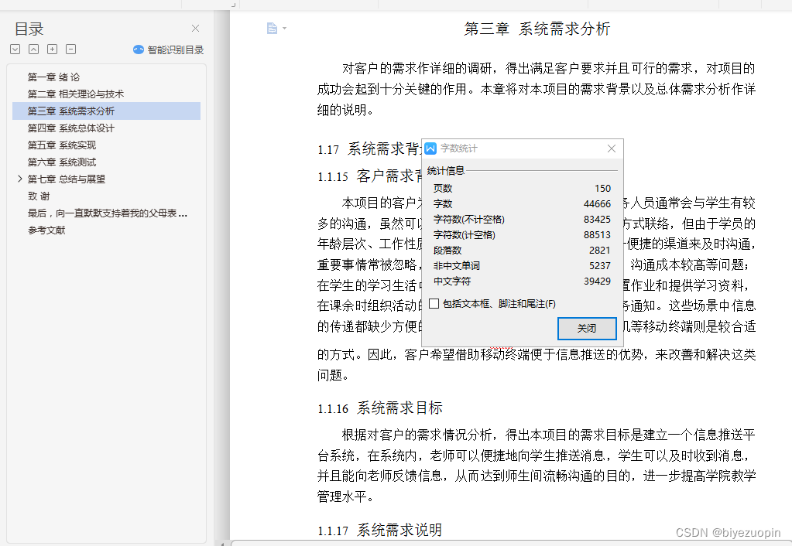Expand the 第七章 总结与展望 chevron

click(x=19, y=179)
